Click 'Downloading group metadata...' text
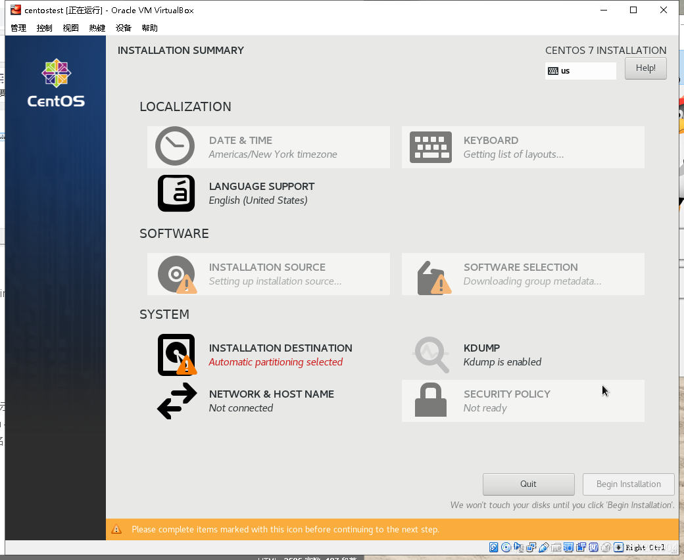The width and height of the screenshot is (684, 560). click(x=532, y=281)
